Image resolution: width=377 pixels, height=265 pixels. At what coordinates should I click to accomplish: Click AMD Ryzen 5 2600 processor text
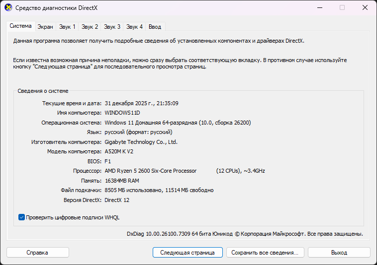tap(185, 171)
